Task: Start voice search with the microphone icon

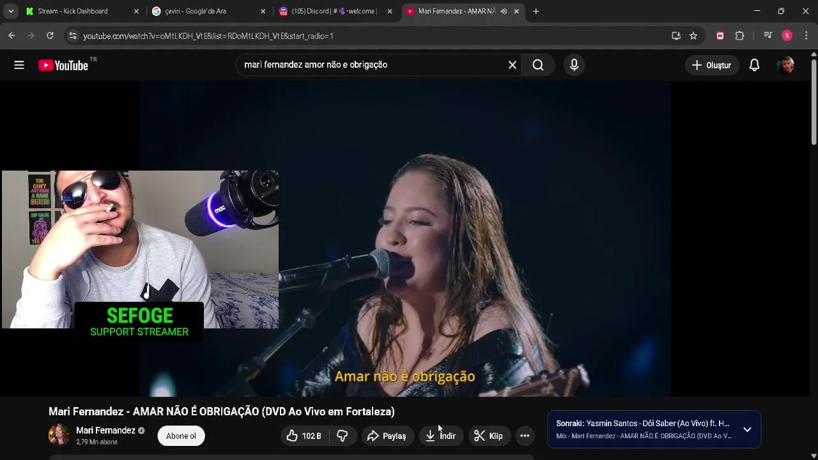Action: pos(574,65)
